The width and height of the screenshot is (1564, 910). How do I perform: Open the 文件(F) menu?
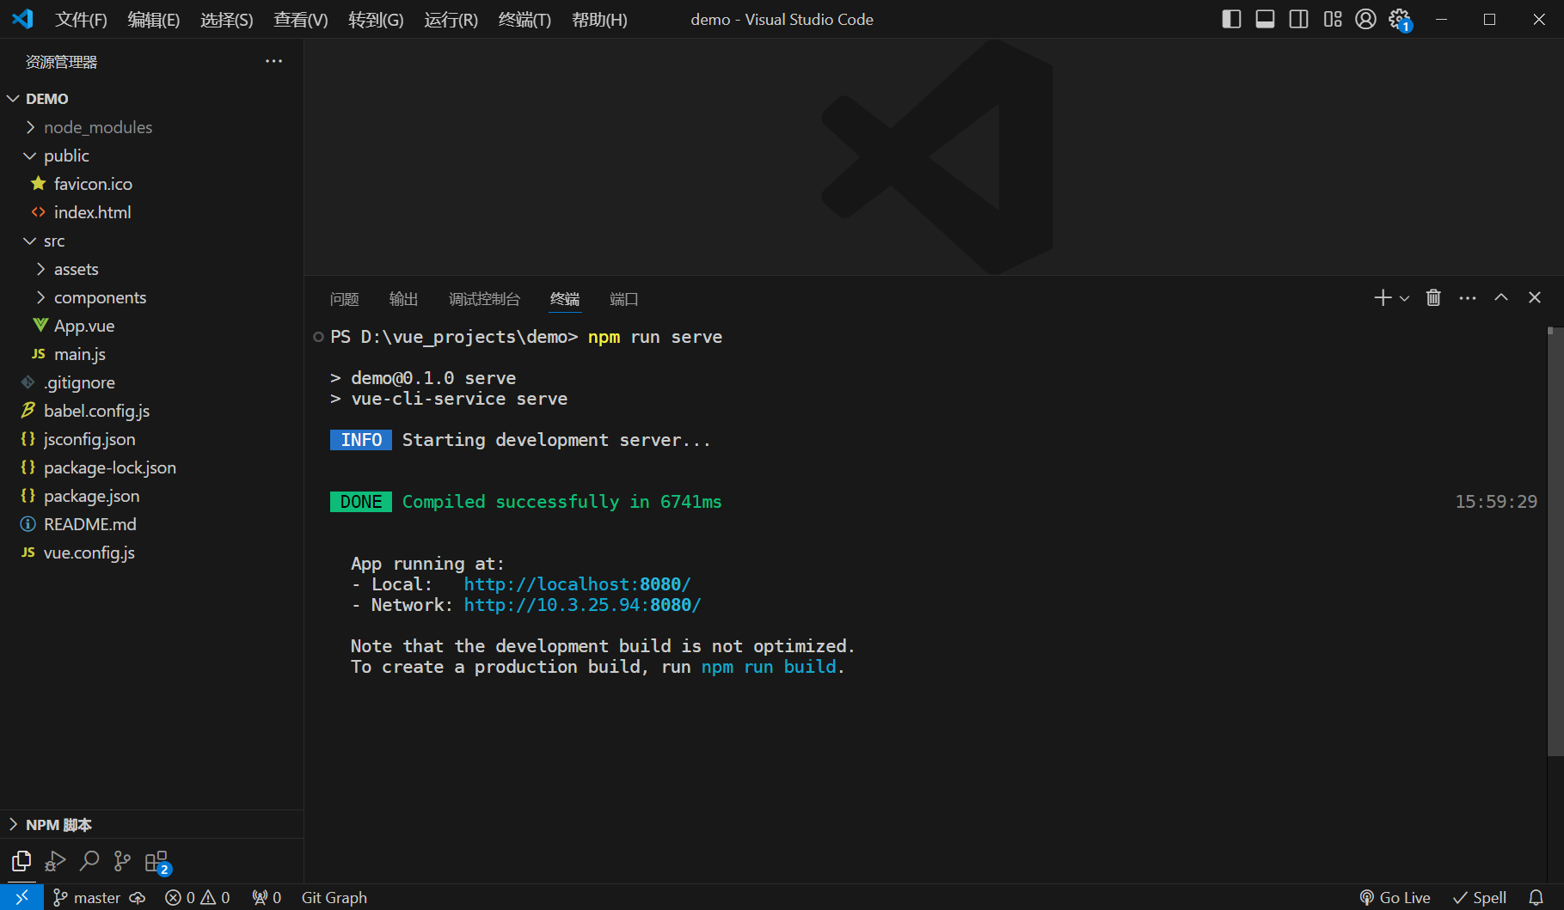click(x=81, y=19)
